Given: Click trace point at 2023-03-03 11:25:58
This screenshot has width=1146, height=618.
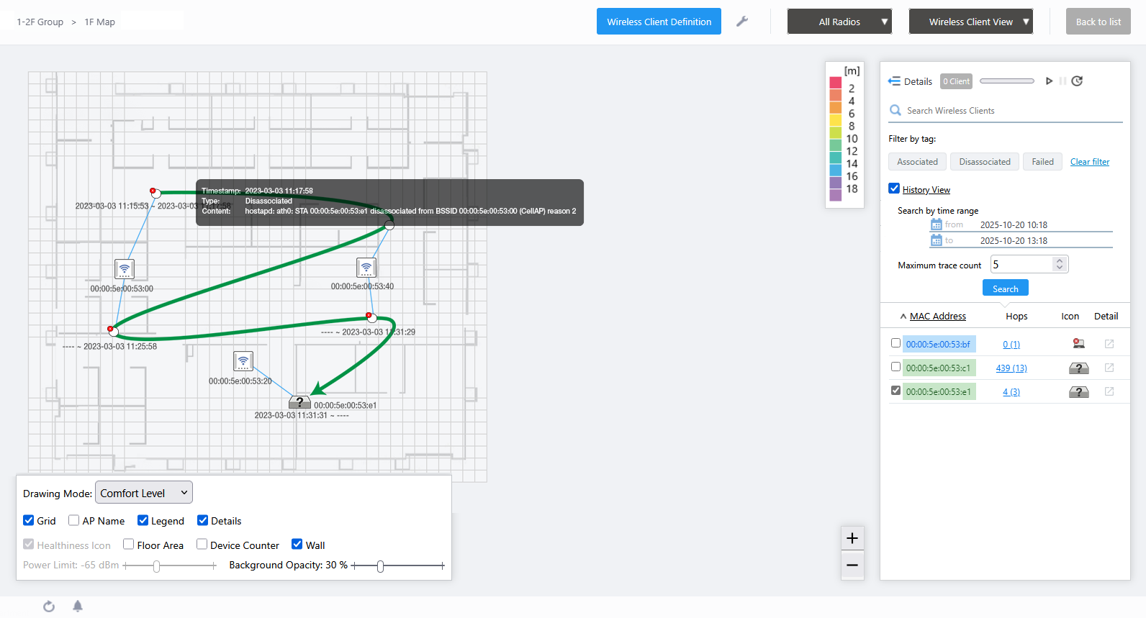Looking at the screenshot, I should (112, 330).
